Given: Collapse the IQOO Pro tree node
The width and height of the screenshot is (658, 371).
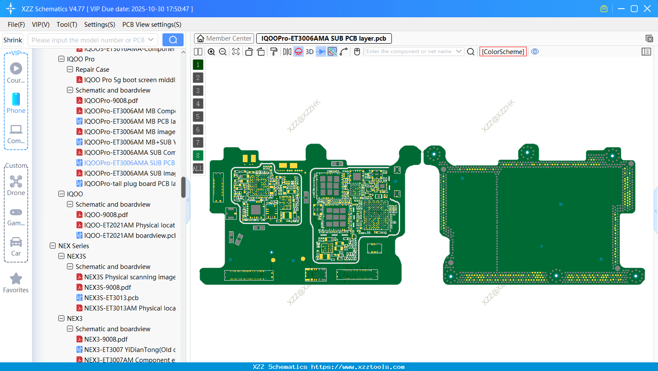Looking at the screenshot, I should pos(61,59).
